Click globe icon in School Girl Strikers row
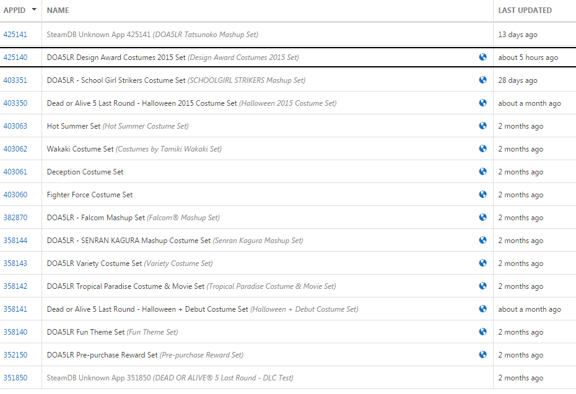The image size is (576, 394). pos(482,80)
